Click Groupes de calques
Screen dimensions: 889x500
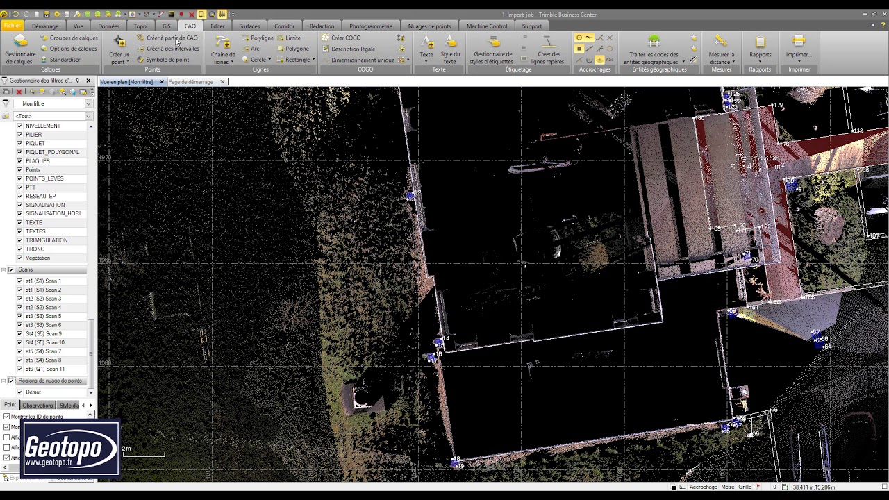(x=69, y=38)
